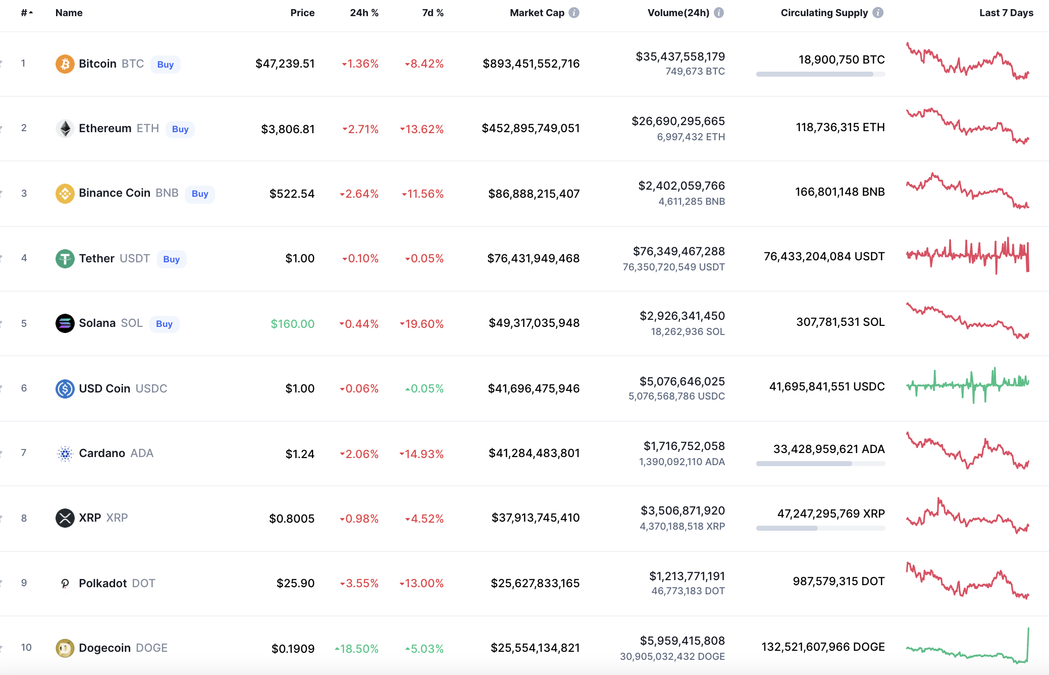
Task: Open Cardano 7-day sparkline chart
Action: (x=967, y=451)
